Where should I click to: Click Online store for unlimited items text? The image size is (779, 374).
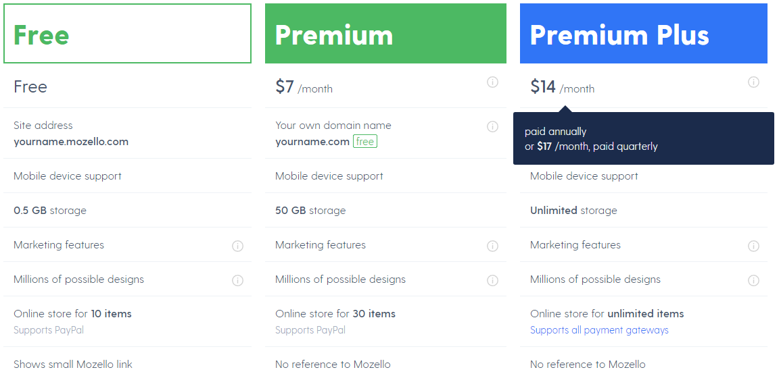tap(607, 314)
